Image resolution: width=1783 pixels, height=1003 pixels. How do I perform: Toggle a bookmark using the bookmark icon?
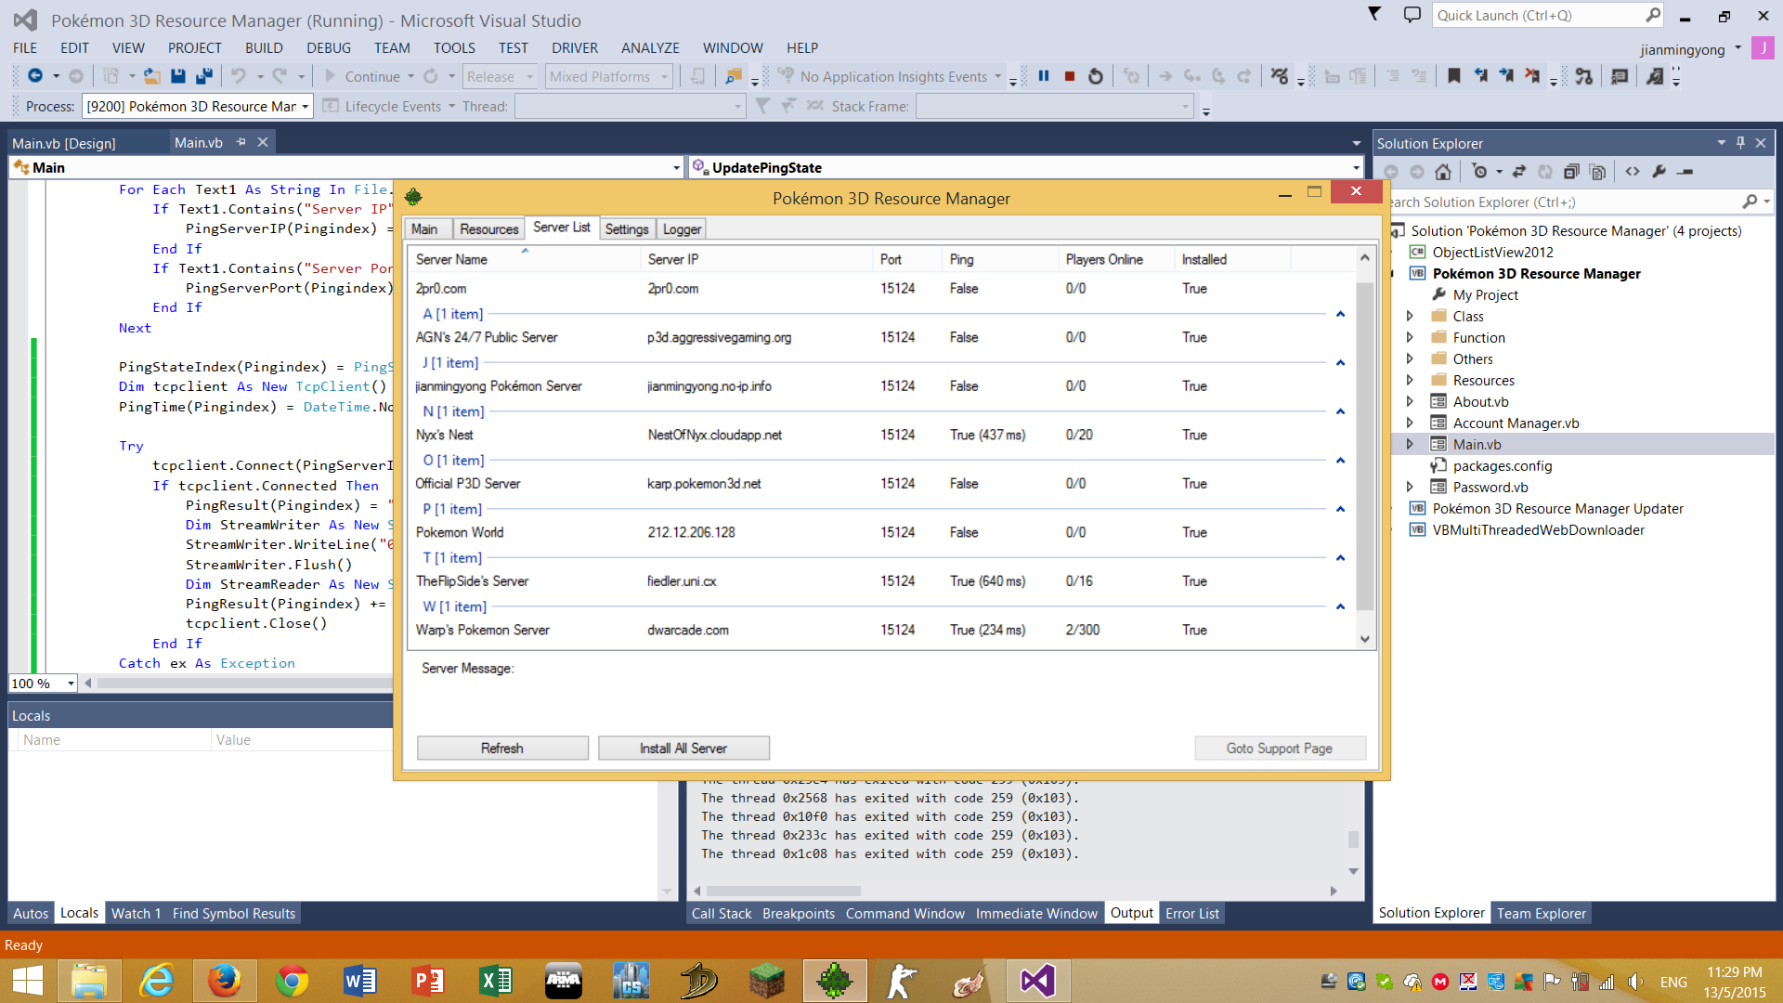click(x=1454, y=76)
